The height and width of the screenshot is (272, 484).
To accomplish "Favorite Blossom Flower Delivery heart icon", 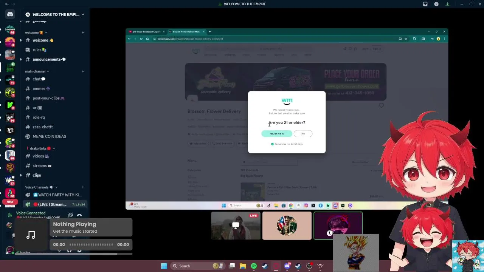I will (381, 106).
